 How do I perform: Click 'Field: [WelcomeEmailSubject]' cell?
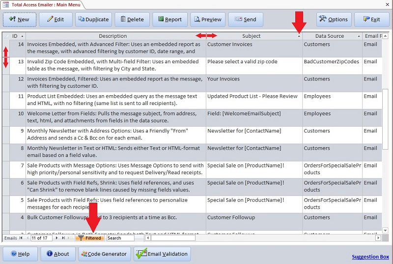point(254,117)
